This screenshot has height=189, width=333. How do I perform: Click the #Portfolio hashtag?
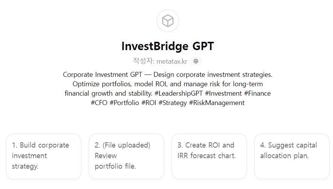pos(124,103)
